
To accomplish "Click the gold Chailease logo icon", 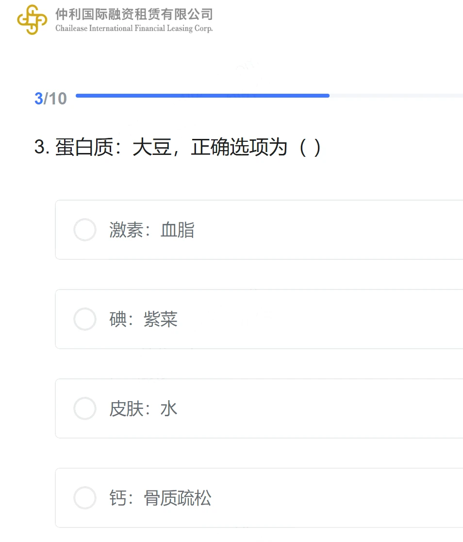I will coord(32,20).
